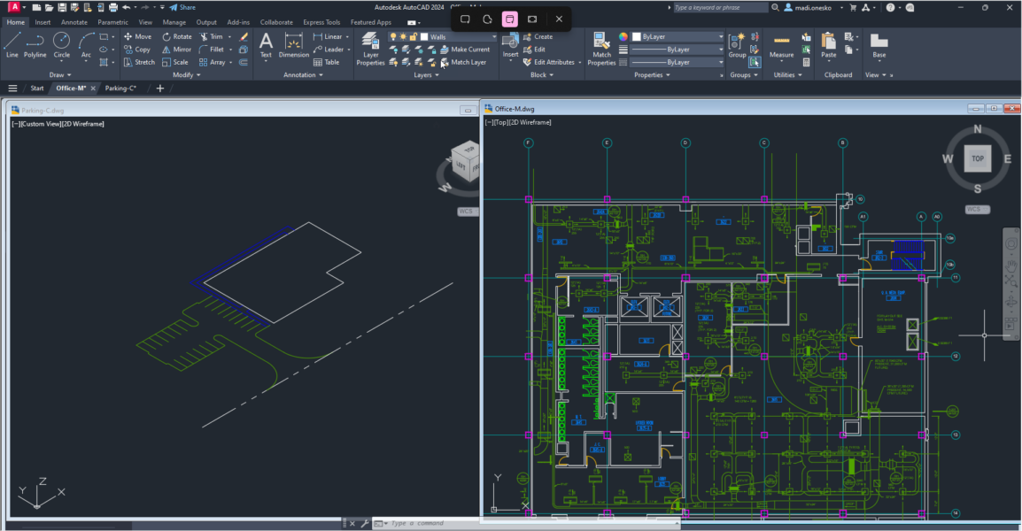Click the Erase tool icon
The width and height of the screenshot is (1022, 531).
point(244,36)
